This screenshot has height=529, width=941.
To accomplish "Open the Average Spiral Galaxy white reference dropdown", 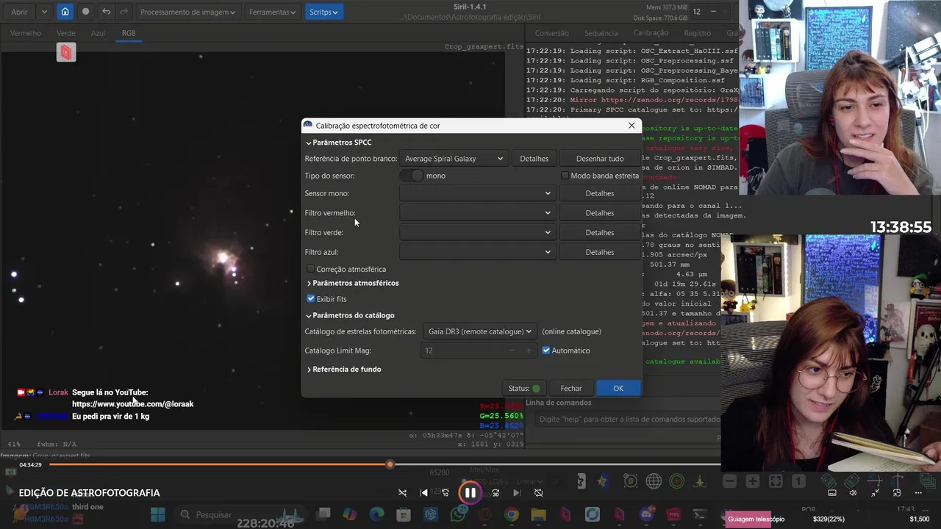I will coord(453,159).
